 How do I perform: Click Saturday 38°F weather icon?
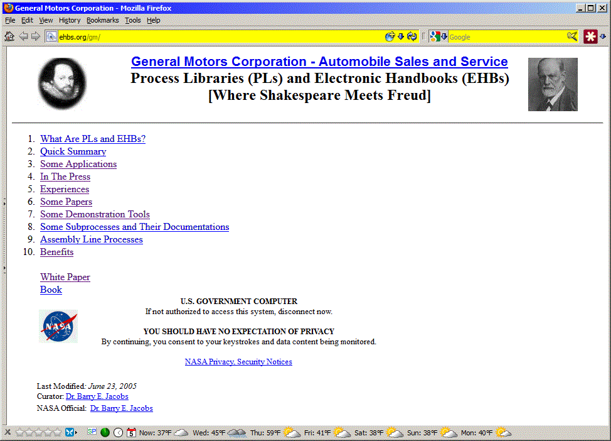395,432
